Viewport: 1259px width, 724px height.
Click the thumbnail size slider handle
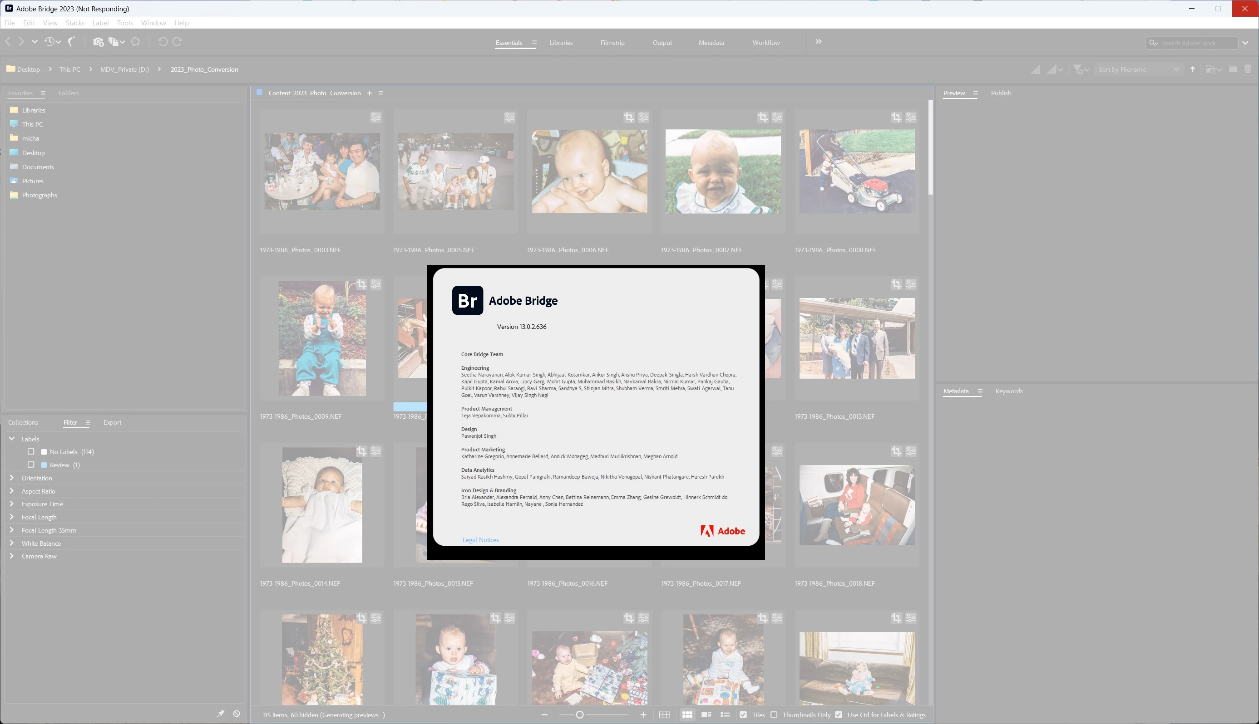point(580,714)
